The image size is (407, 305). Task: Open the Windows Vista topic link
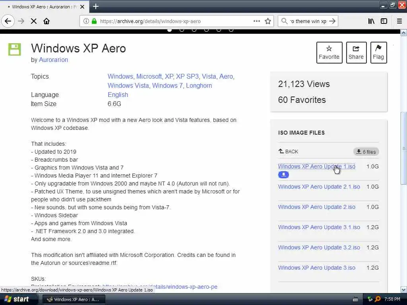(128, 86)
